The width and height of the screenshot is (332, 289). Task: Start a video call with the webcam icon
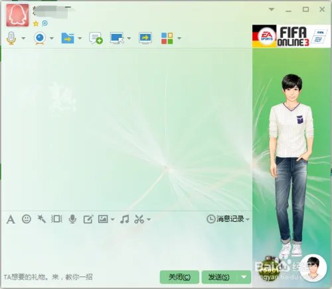(x=40, y=38)
